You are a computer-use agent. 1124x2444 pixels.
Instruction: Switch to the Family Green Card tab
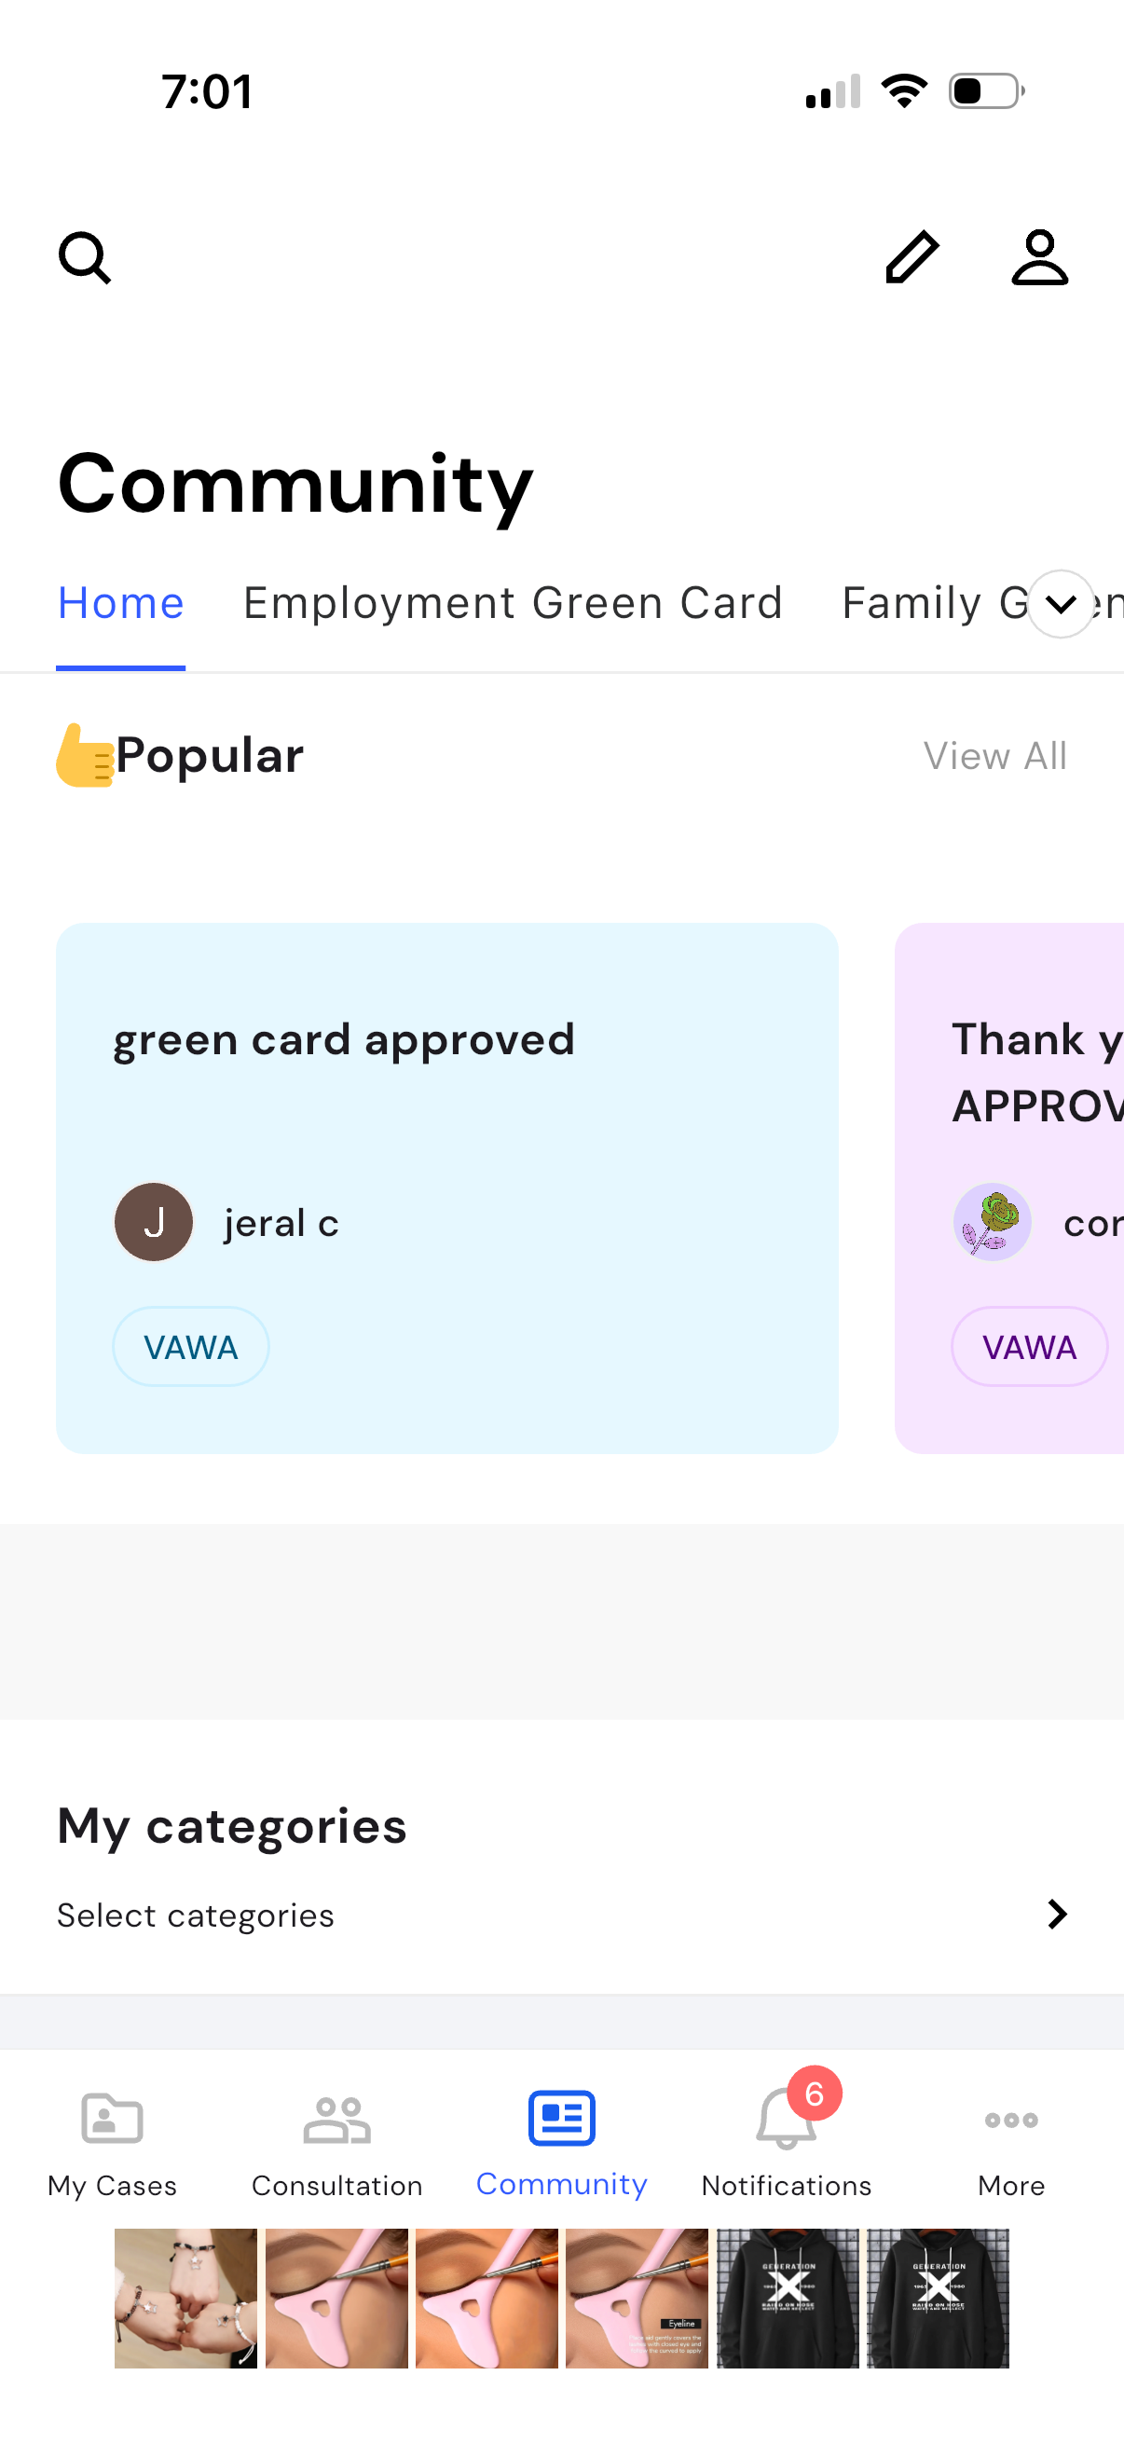934,603
